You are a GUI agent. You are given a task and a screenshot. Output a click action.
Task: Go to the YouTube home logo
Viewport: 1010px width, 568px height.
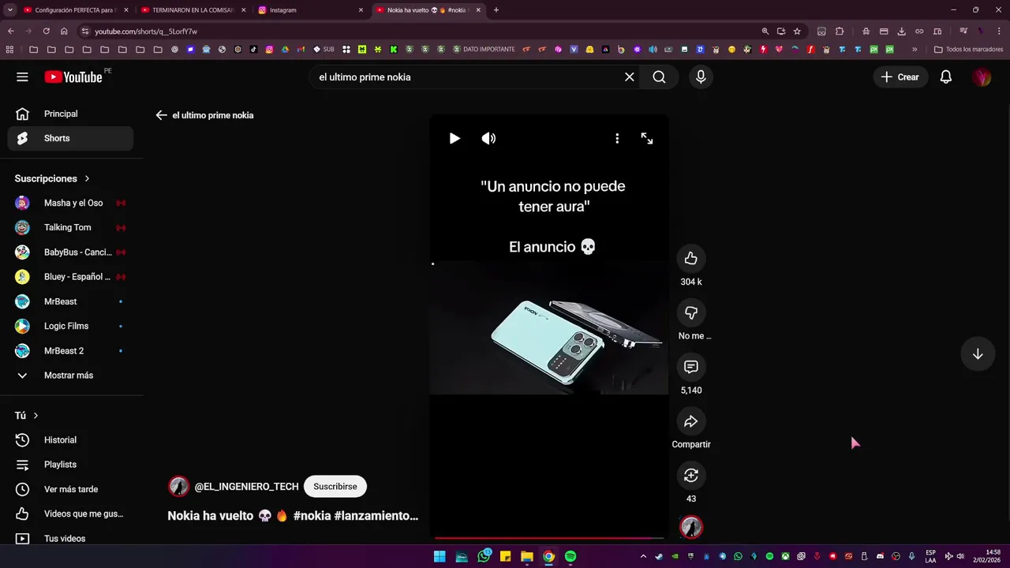click(73, 77)
